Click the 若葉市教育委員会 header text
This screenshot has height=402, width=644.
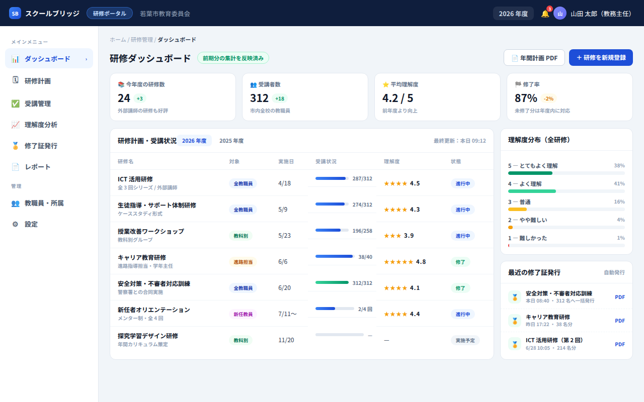click(x=165, y=14)
